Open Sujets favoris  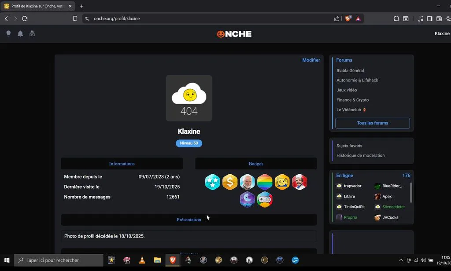(349, 146)
